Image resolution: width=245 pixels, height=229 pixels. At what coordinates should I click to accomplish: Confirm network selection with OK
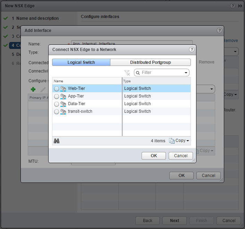tap(154, 156)
